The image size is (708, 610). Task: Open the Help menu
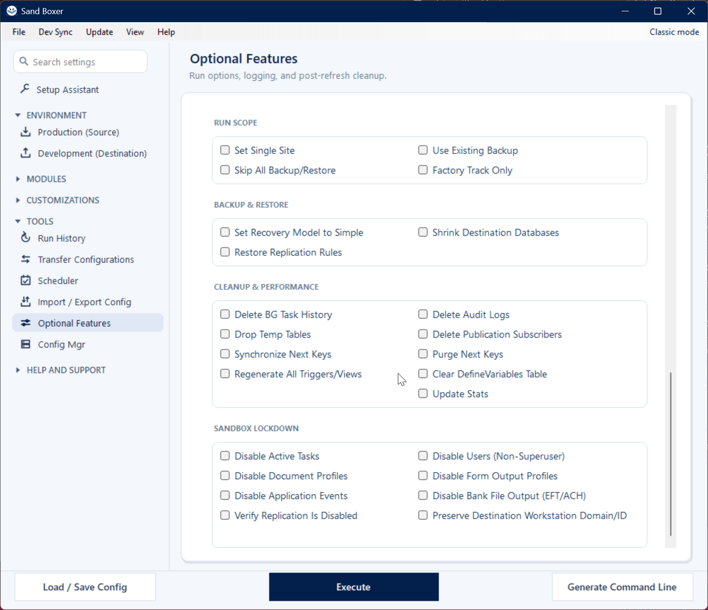[x=166, y=32]
